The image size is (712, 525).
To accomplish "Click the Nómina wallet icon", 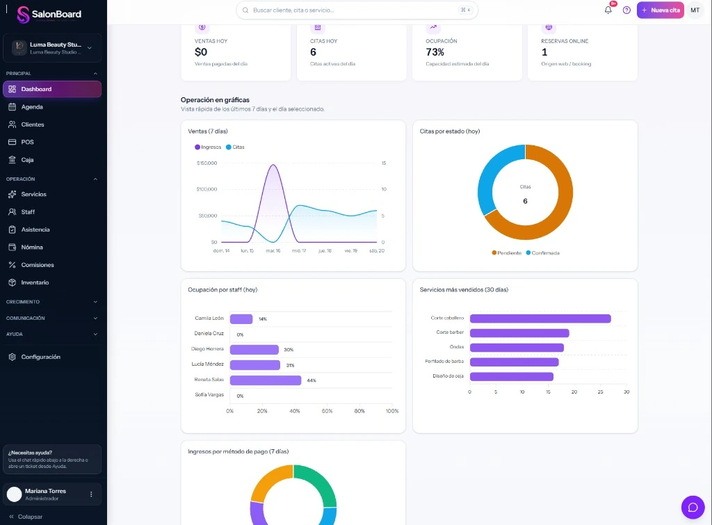I will 13,248.
